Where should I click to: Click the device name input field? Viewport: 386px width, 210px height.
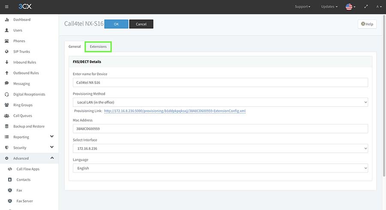(x=220, y=83)
